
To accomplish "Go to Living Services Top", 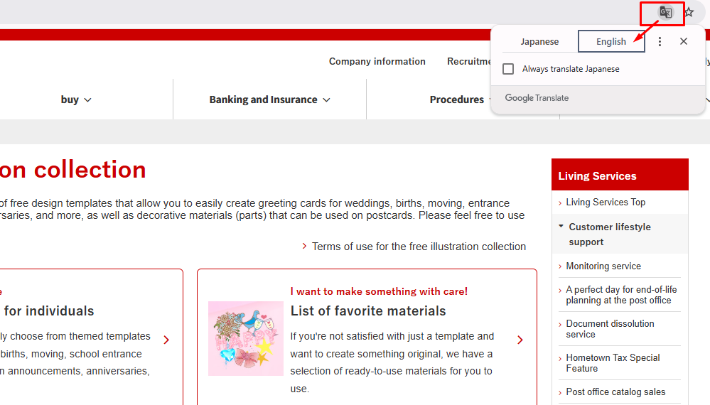I will pyautogui.click(x=606, y=202).
